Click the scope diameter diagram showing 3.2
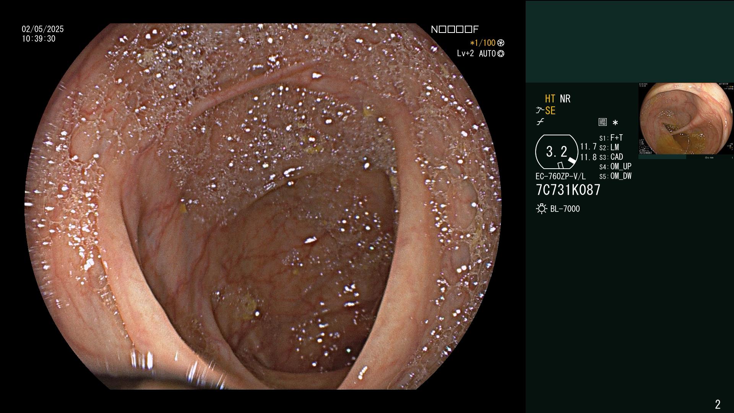The width and height of the screenshot is (734, 413). click(x=557, y=152)
